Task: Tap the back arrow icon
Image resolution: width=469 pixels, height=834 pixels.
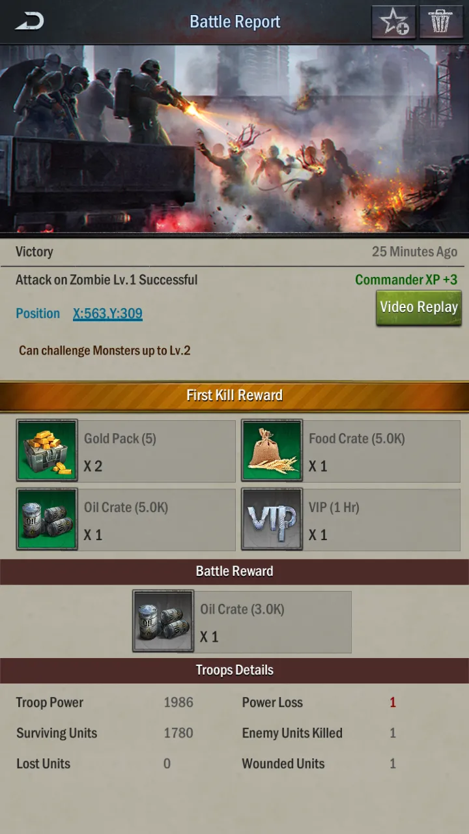Action: click(30, 21)
